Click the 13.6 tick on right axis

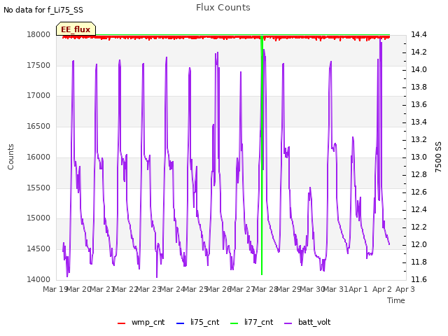[419, 104]
